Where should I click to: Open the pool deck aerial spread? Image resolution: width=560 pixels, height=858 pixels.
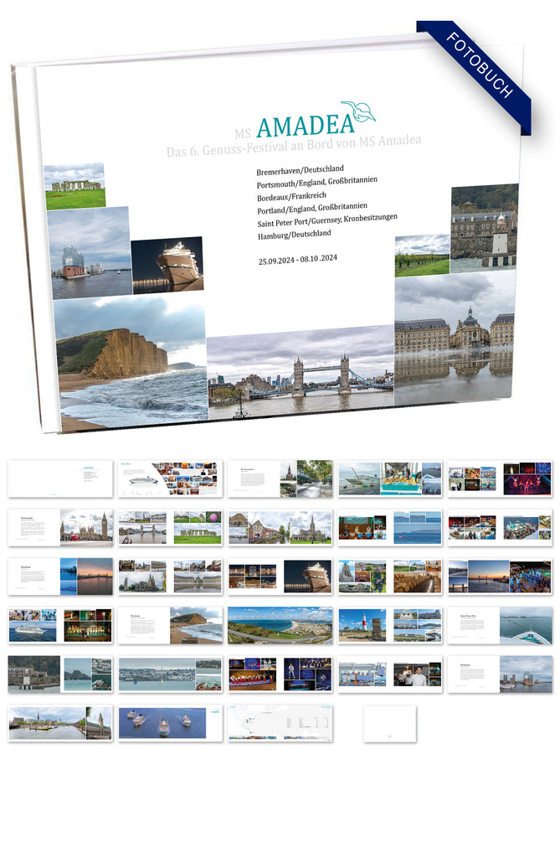tap(500, 528)
